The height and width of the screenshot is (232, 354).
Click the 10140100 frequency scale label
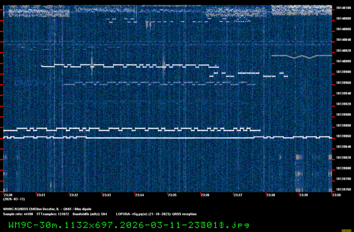[x=343, y=8]
